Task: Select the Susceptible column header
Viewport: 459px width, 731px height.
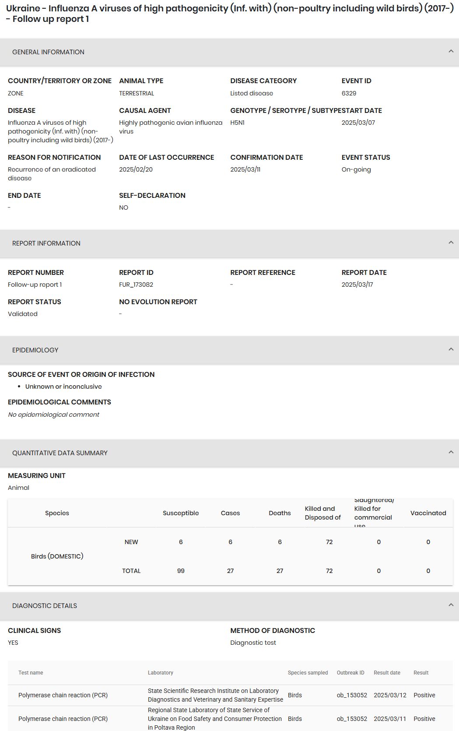Action: pyautogui.click(x=181, y=513)
